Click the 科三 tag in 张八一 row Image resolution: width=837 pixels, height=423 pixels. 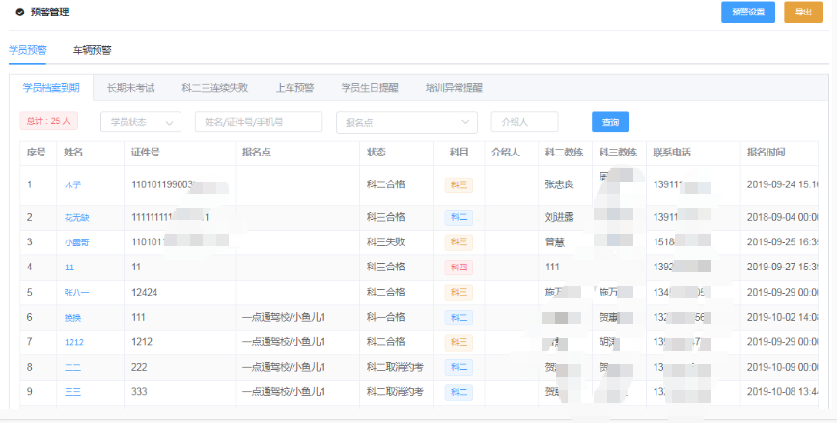point(459,293)
